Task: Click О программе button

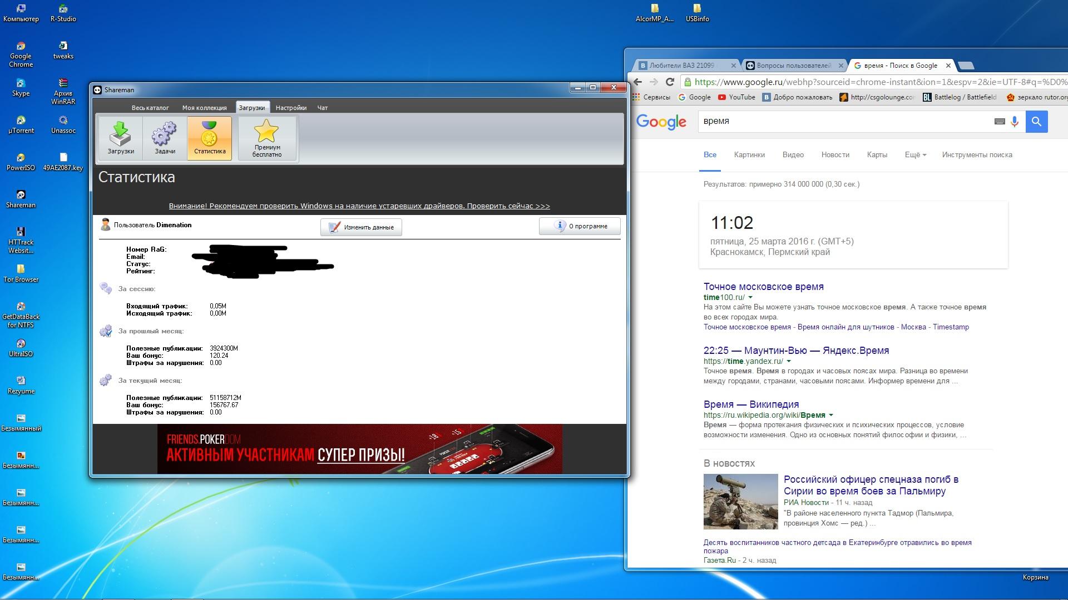Action: [x=580, y=226]
